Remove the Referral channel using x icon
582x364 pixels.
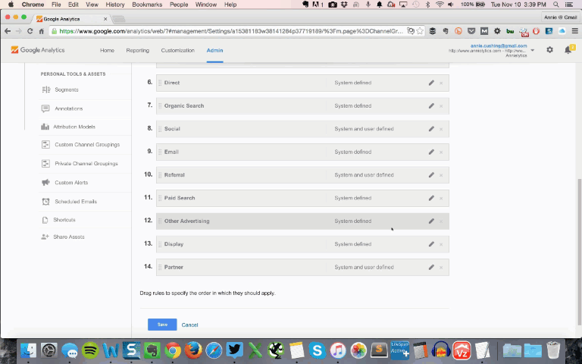pyautogui.click(x=441, y=175)
